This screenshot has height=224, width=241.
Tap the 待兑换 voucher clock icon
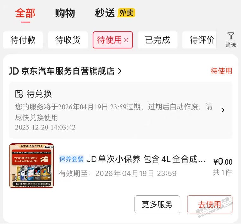(x=19, y=94)
